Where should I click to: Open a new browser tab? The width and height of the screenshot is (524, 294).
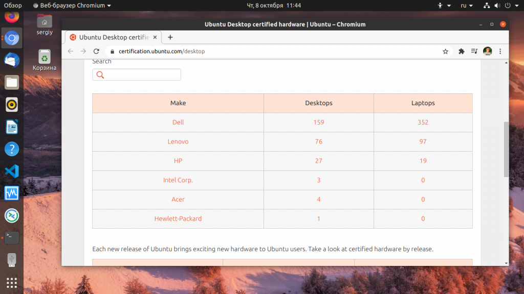(x=170, y=37)
